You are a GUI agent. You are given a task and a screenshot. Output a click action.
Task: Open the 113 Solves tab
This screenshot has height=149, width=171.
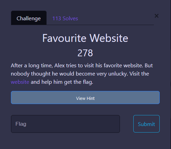point(65,19)
